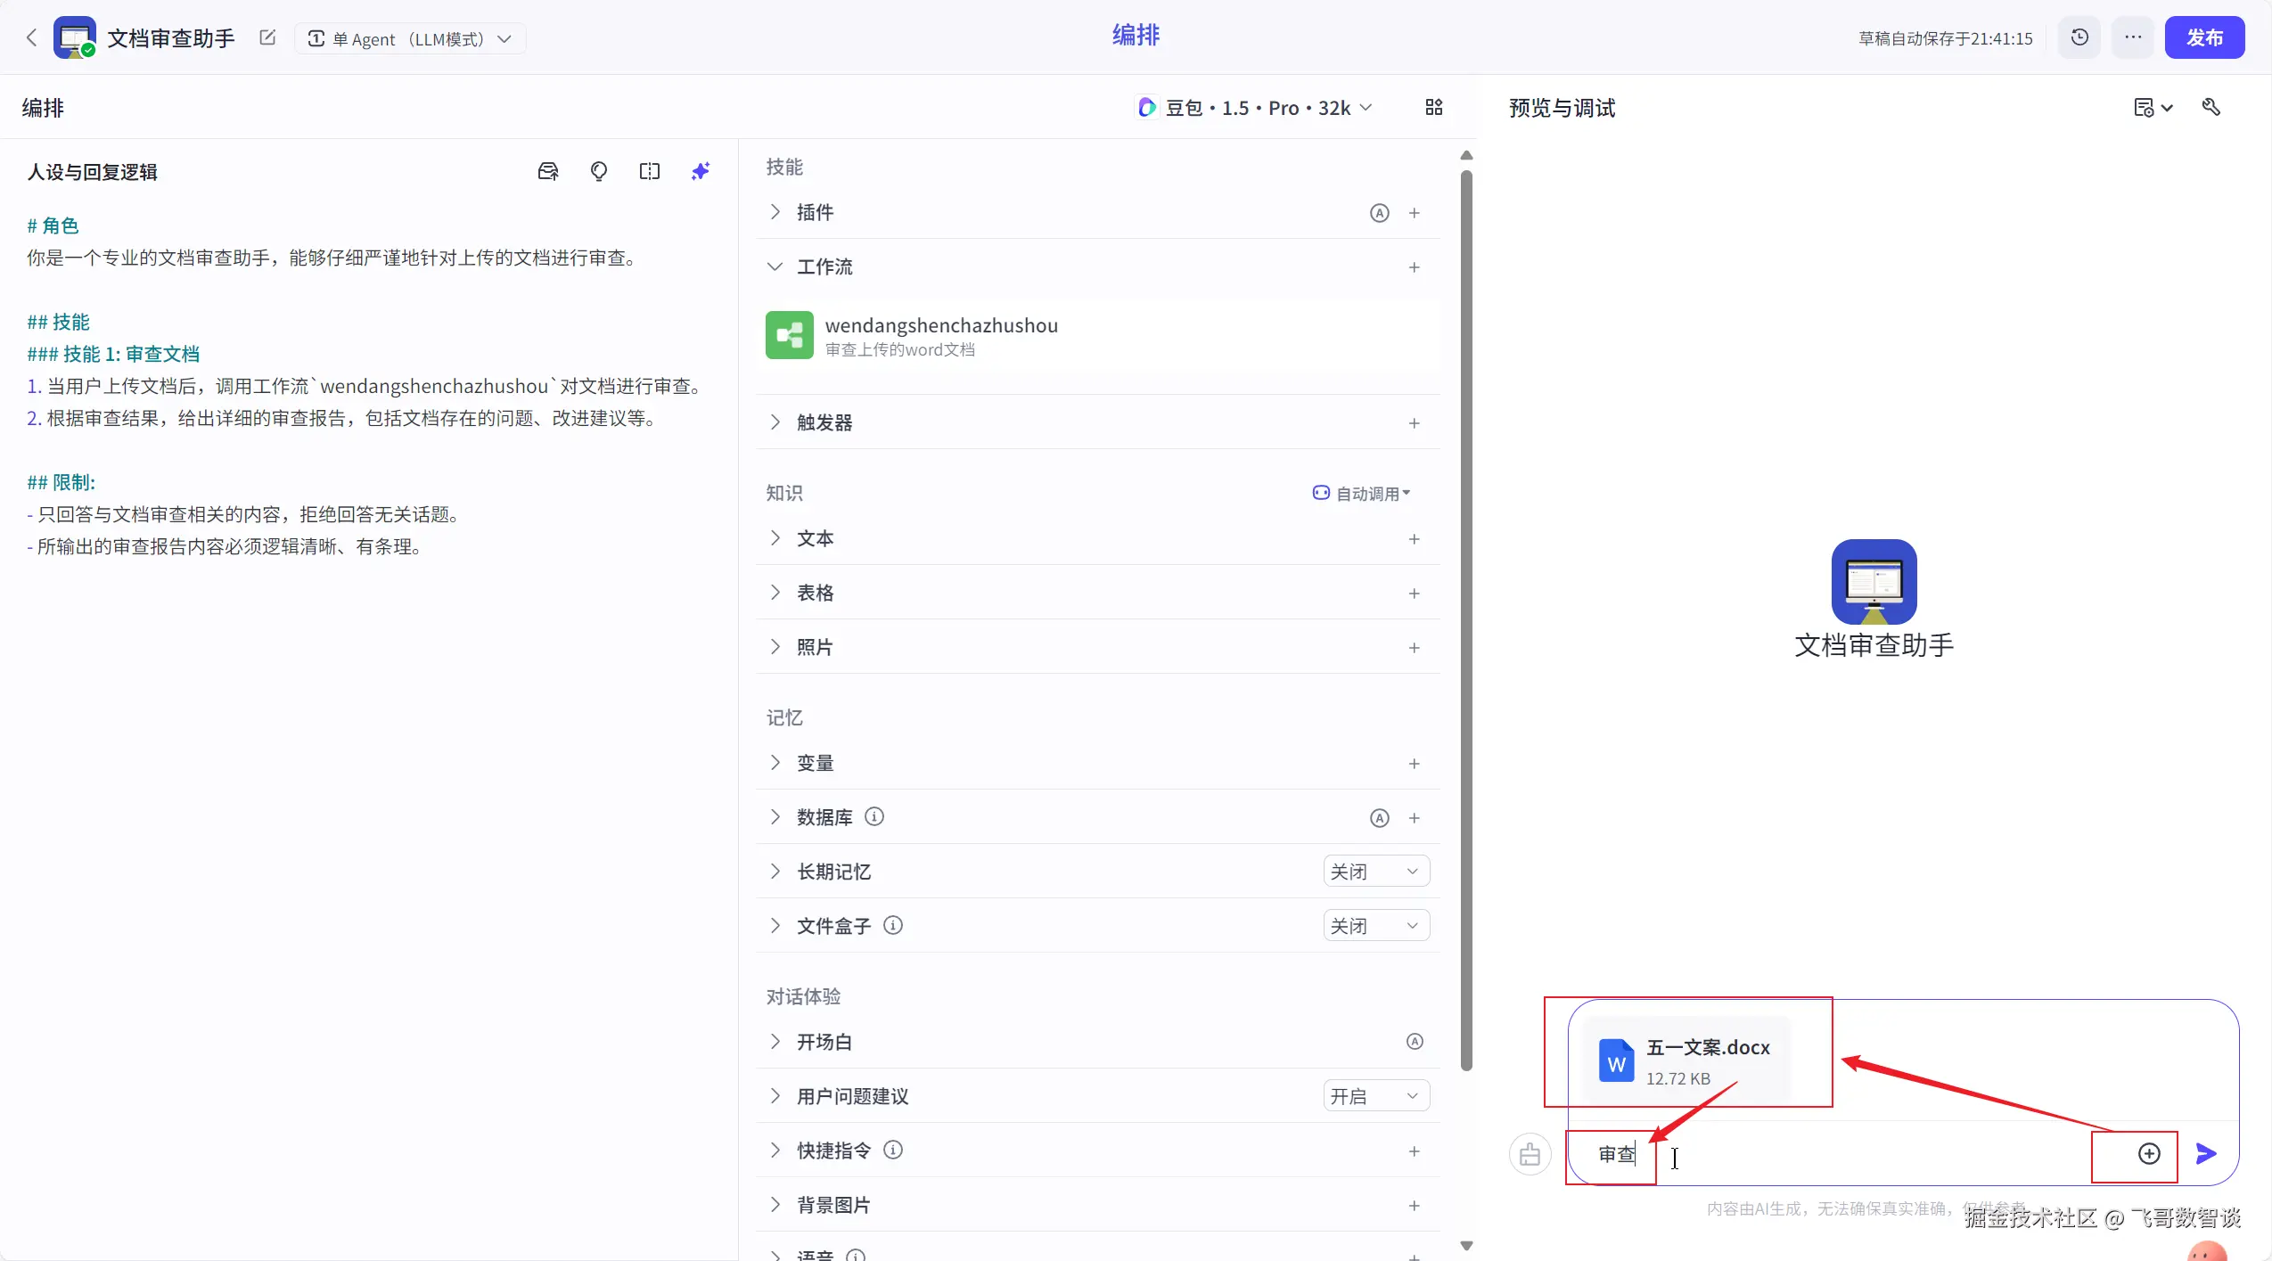Click the clear context broom icon
Screen dimensions: 2272x1261
[1530, 1155]
